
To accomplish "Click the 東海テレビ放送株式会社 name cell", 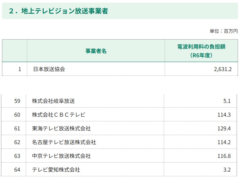I will 62,128.
